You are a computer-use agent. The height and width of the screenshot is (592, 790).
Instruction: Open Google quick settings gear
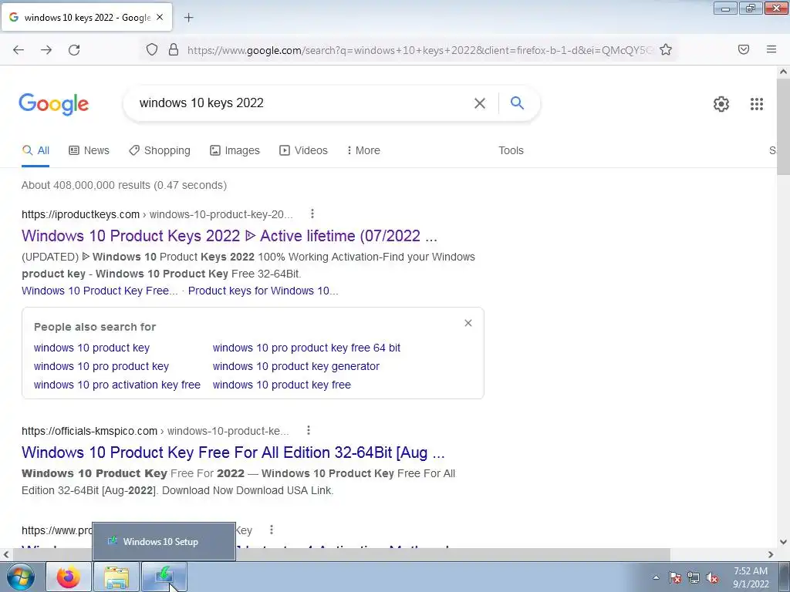tap(721, 104)
